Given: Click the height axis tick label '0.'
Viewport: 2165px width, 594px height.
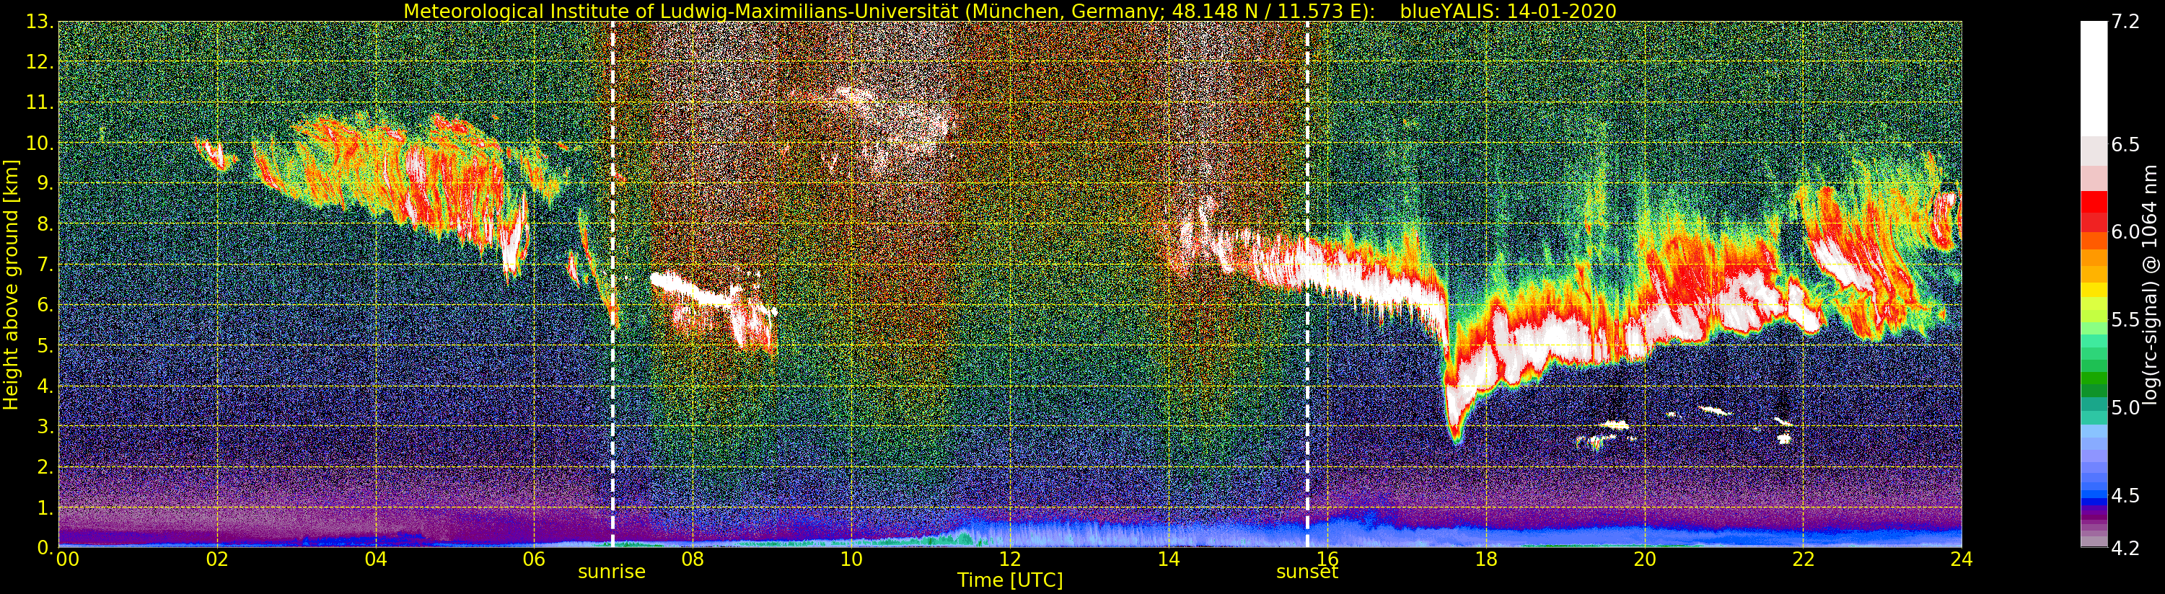Looking at the screenshot, I should click(x=45, y=548).
